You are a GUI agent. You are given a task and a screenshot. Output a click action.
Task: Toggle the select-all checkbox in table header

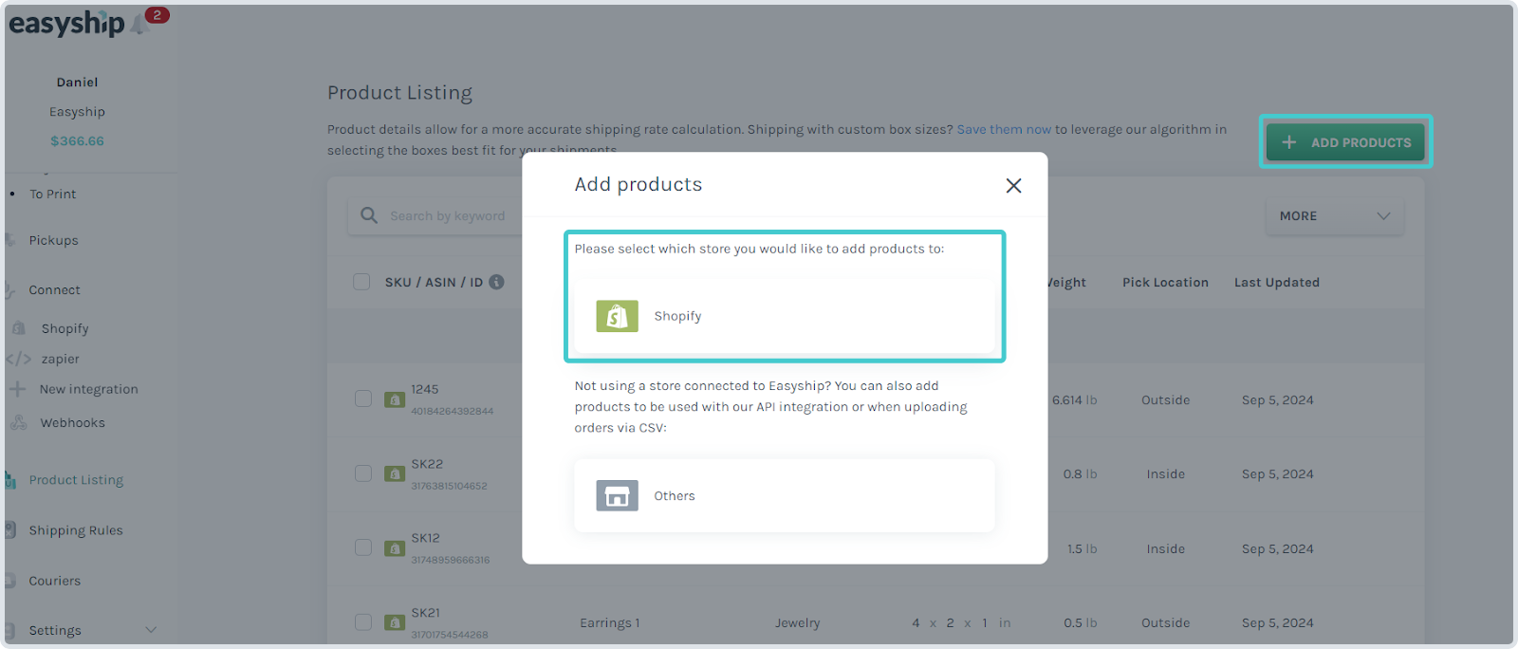point(361,282)
